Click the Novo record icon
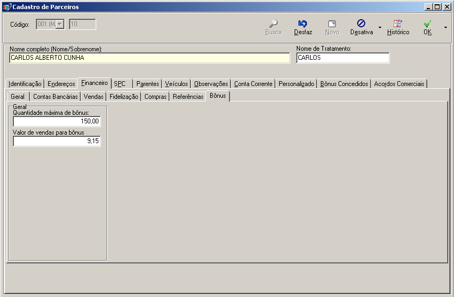454x297 pixels. pyautogui.click(x=332, y=24)
